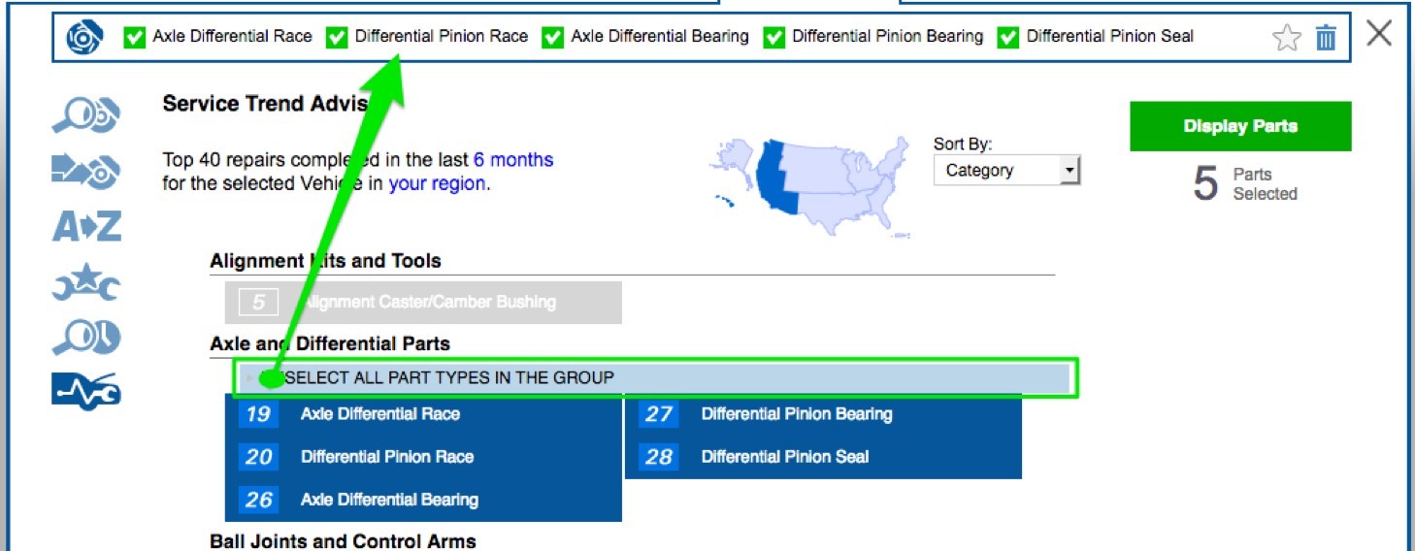Click the trash can delete icon
The image size is (1415, 551).
[1326, 38]
